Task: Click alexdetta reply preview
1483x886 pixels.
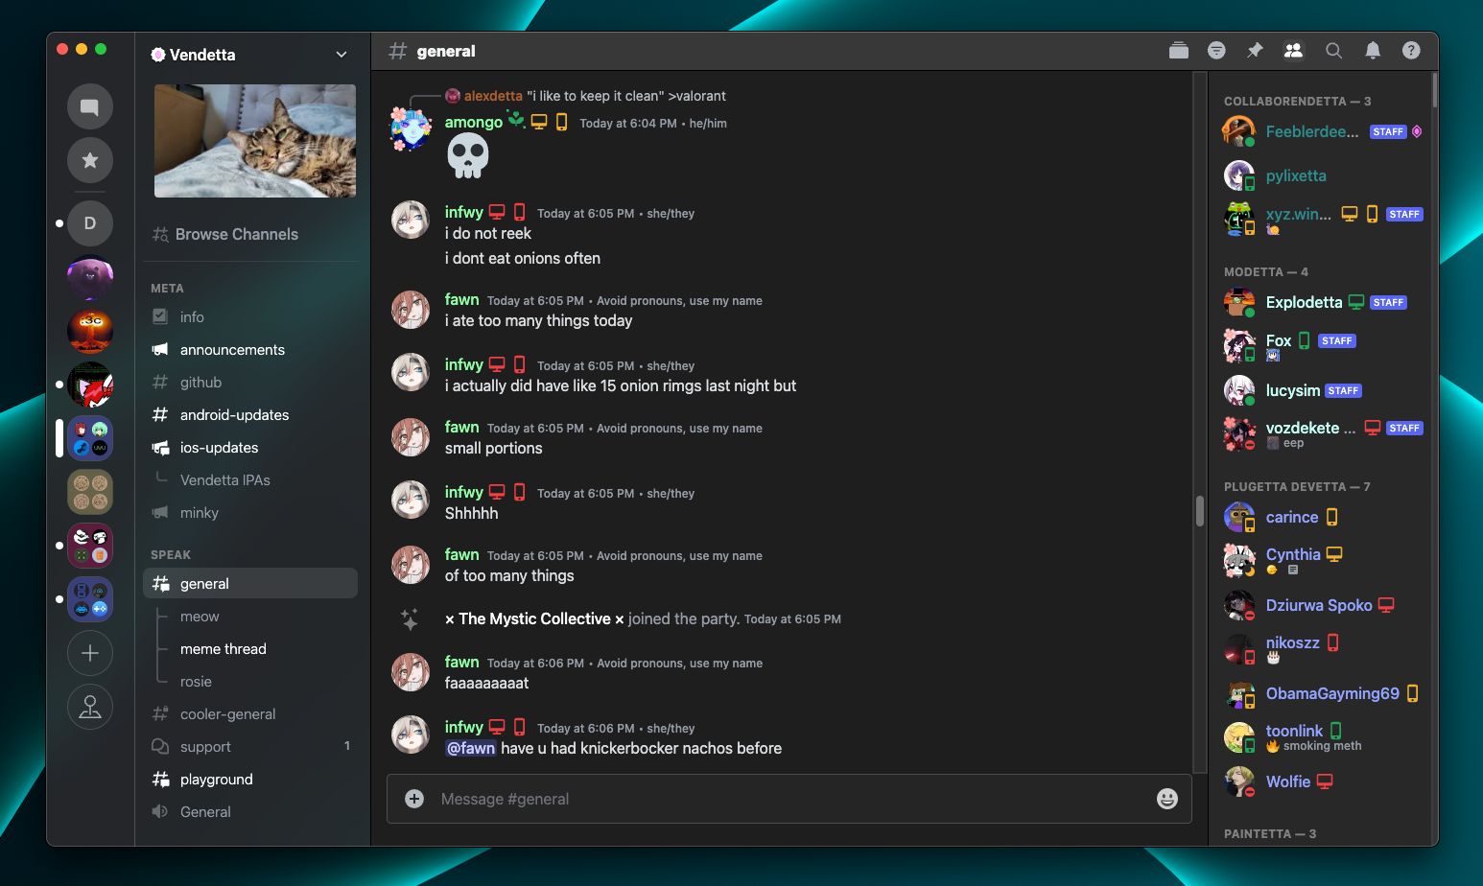Action: 585,96
